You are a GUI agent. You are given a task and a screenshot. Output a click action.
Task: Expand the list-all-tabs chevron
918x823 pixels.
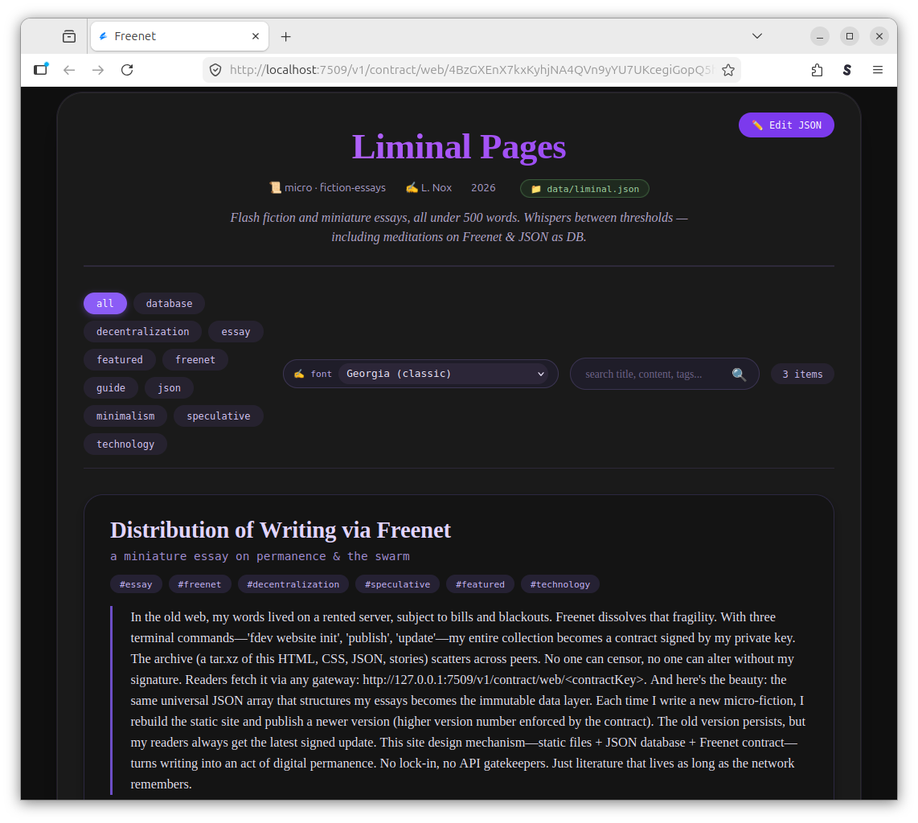pyautogui.click(x=757, y=36)
